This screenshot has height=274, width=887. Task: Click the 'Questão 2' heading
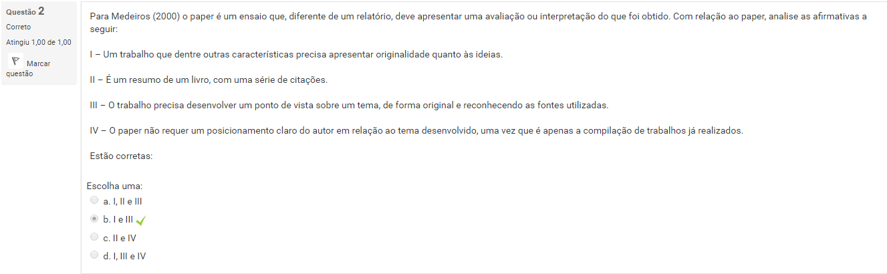coord(25,11)
